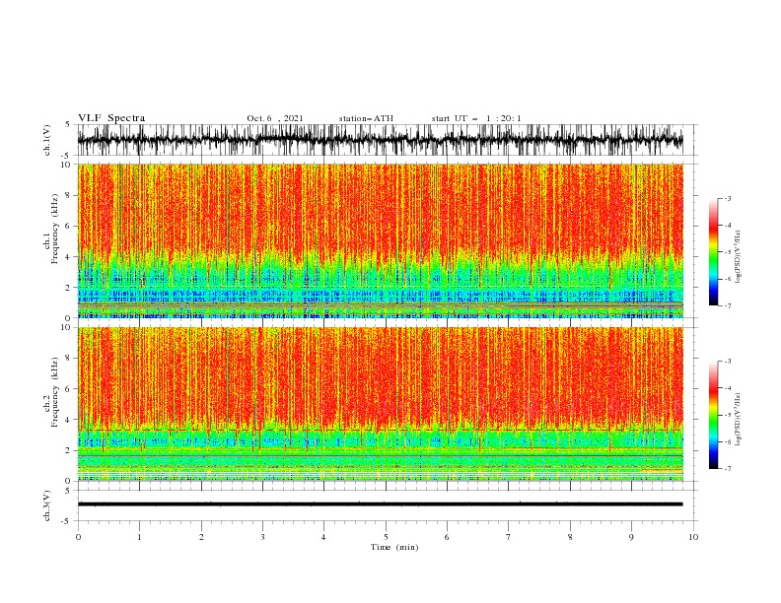Click the time axis tick label "9"
The image size is (781, 603).
(x=631, y=537)
